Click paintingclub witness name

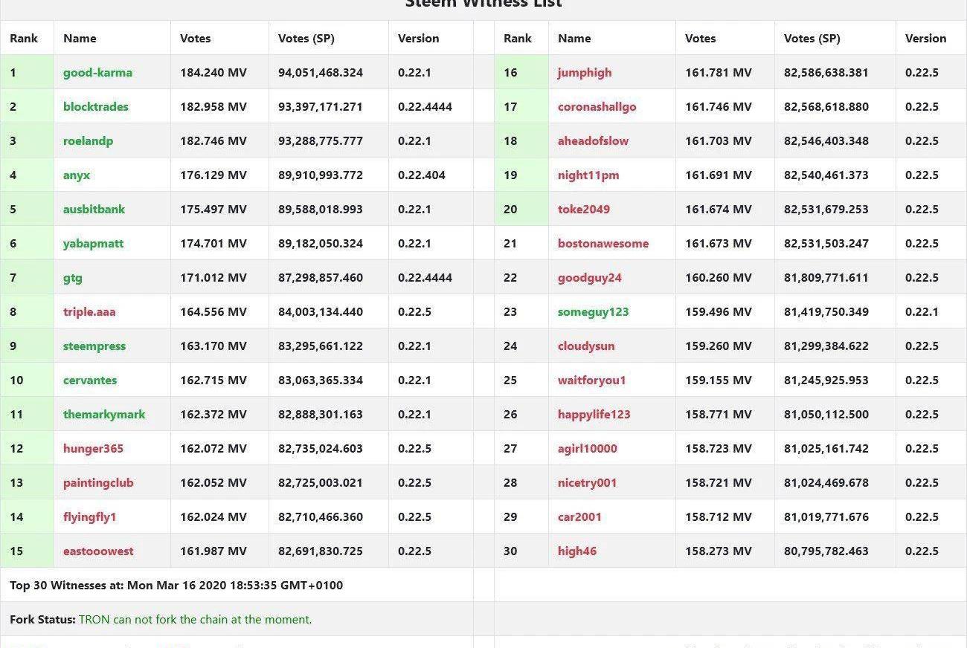point(98,483)
